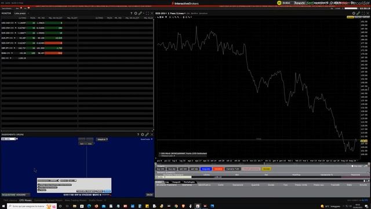Click the Windows taskbar search box

pos(32,206)
